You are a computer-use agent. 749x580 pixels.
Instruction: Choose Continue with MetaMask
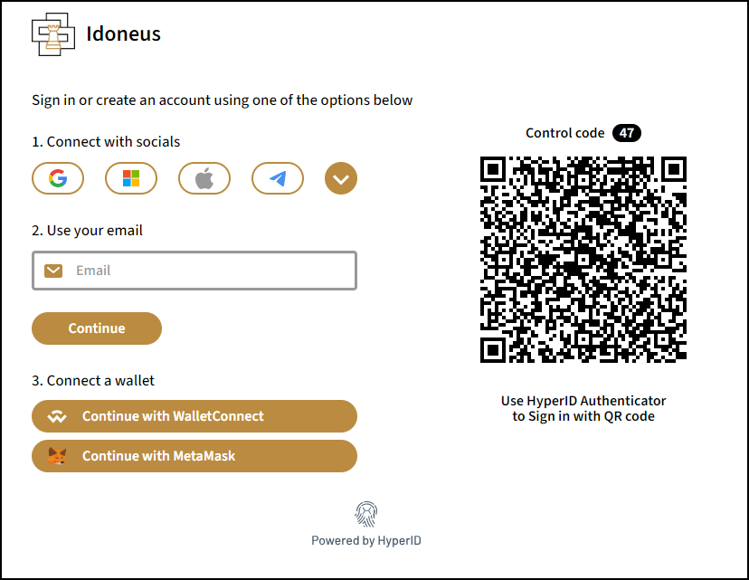(194, 456)
